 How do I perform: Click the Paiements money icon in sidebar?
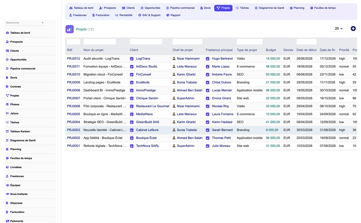(x=8, y=221)
